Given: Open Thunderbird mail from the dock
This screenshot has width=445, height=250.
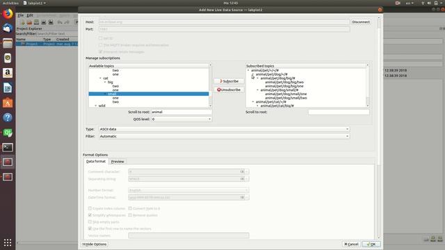Looking at the screenshot, I should [x=8, y=28].
